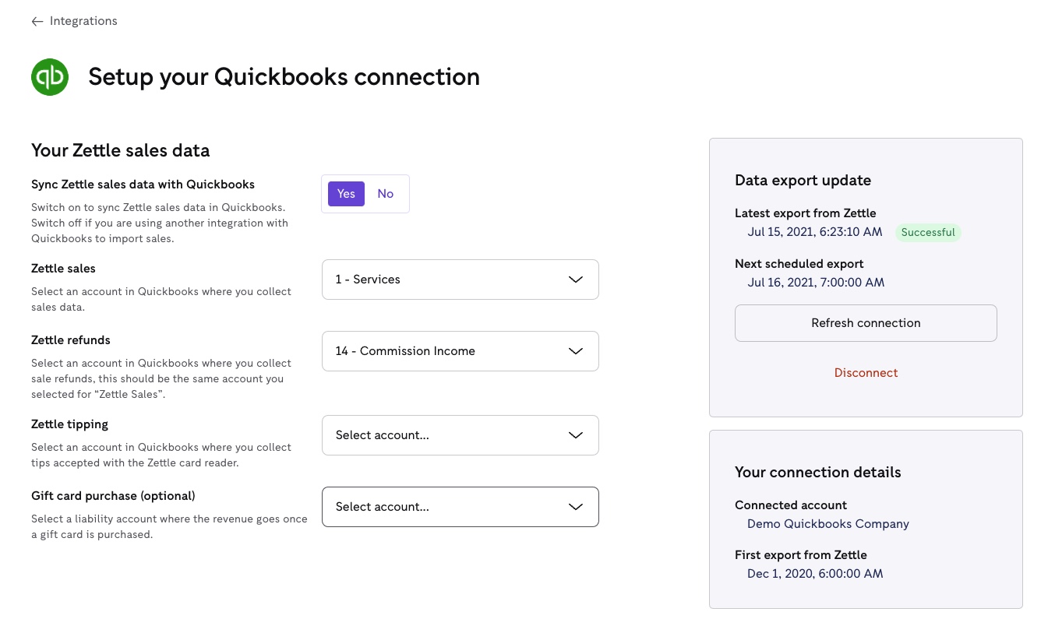This screenshot has height=626, width=1048.
Task: Click the Your Zettle sales data heading
Action: 120,149
